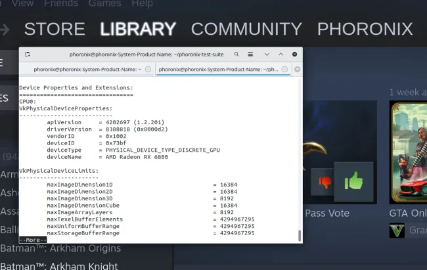Open the Help menu in Steam
The image size is (427, 270).
(142, 3)
